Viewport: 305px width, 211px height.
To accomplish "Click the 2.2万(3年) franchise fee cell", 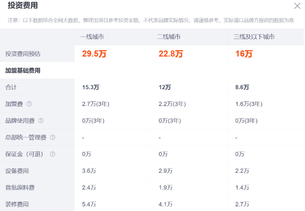I will pyautogui.click(x=172, y=104).
